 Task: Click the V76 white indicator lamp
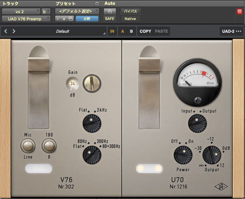[39, 169]
